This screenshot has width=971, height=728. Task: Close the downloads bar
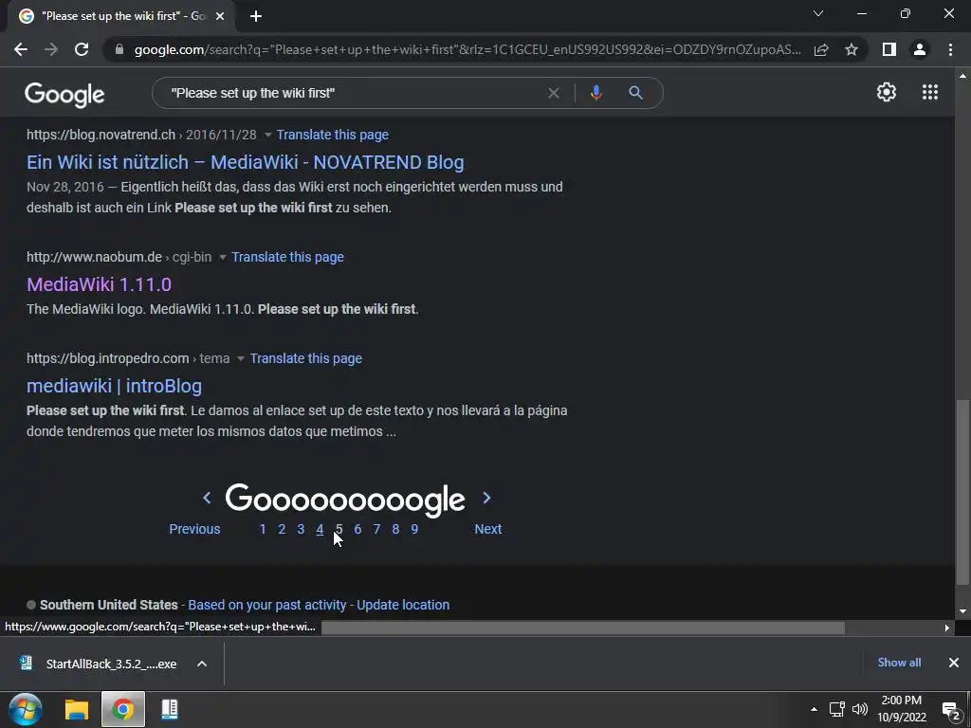tap(954, 663)
